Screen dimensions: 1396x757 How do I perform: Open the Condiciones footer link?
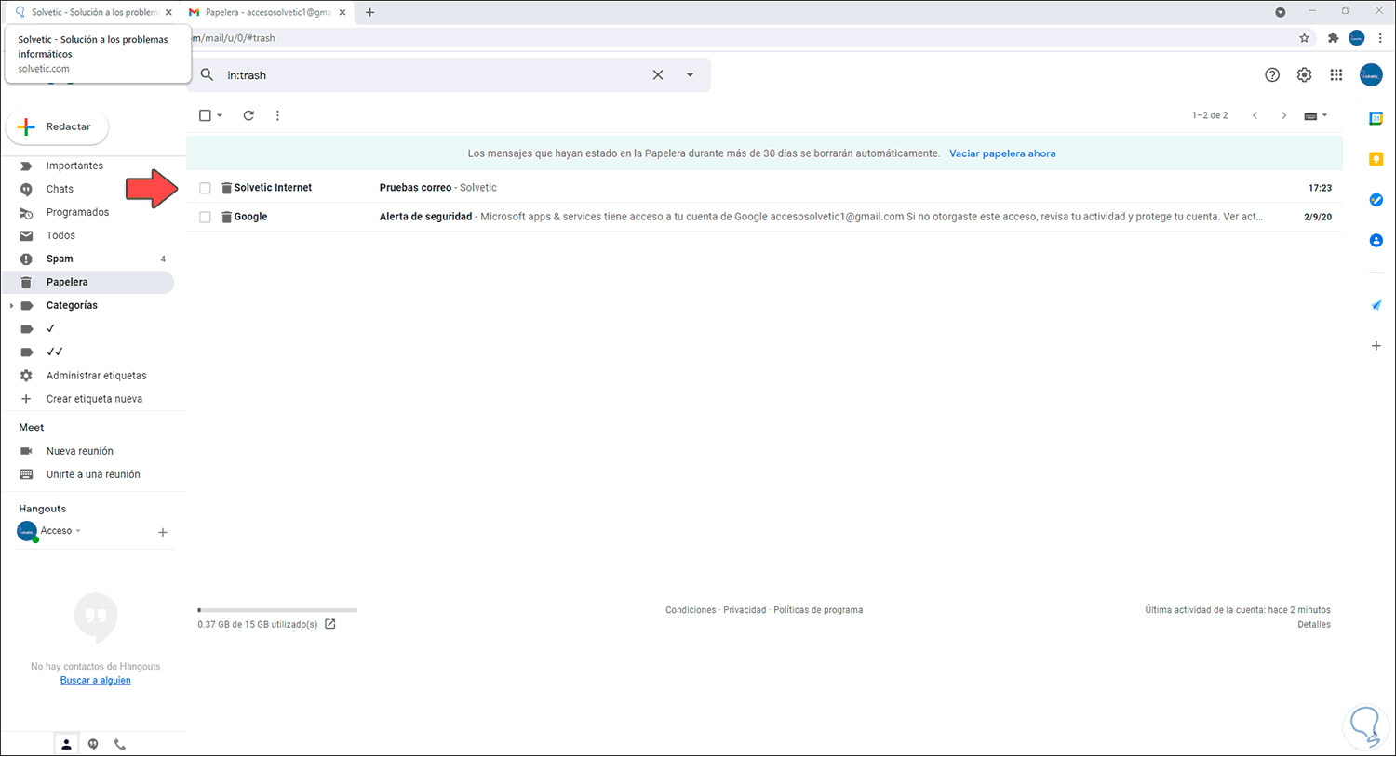click(x=691, y=610)
